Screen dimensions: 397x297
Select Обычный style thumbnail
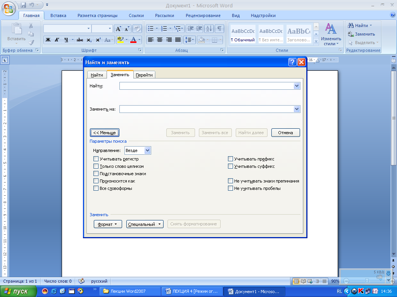point(243,34)
